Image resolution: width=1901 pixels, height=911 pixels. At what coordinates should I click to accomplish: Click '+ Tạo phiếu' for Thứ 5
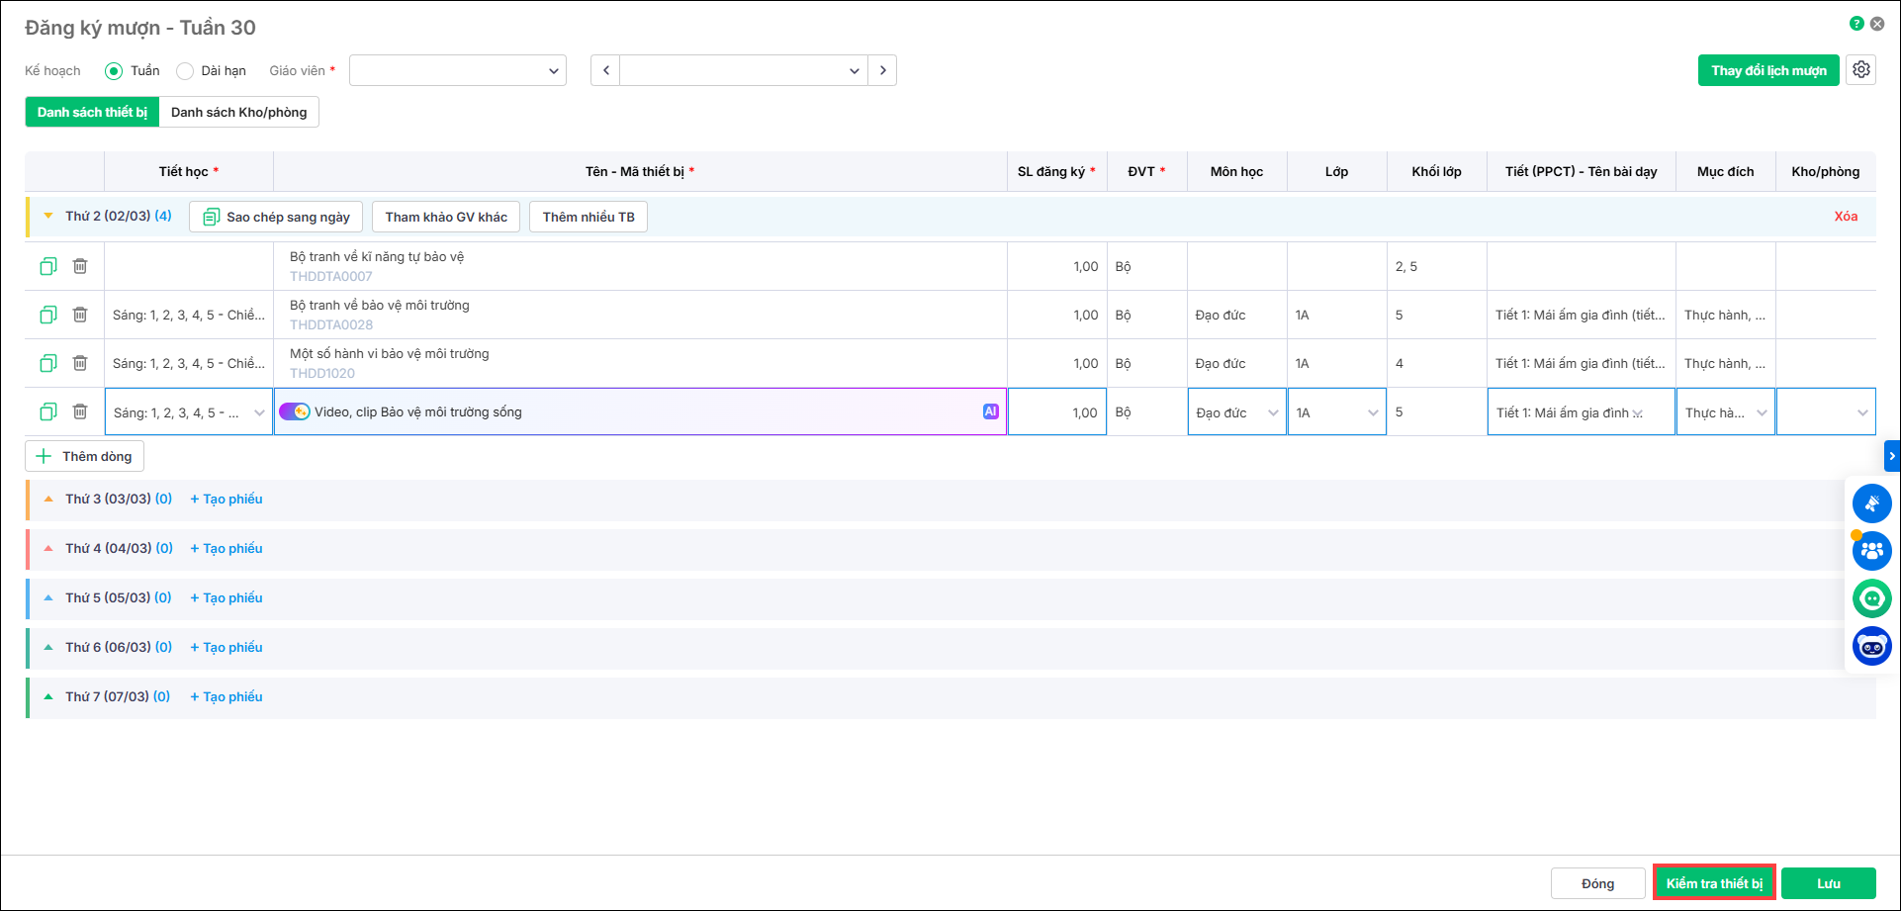[x=226, y=597]
